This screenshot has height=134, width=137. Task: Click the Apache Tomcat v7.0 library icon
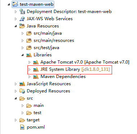[36, 62]
